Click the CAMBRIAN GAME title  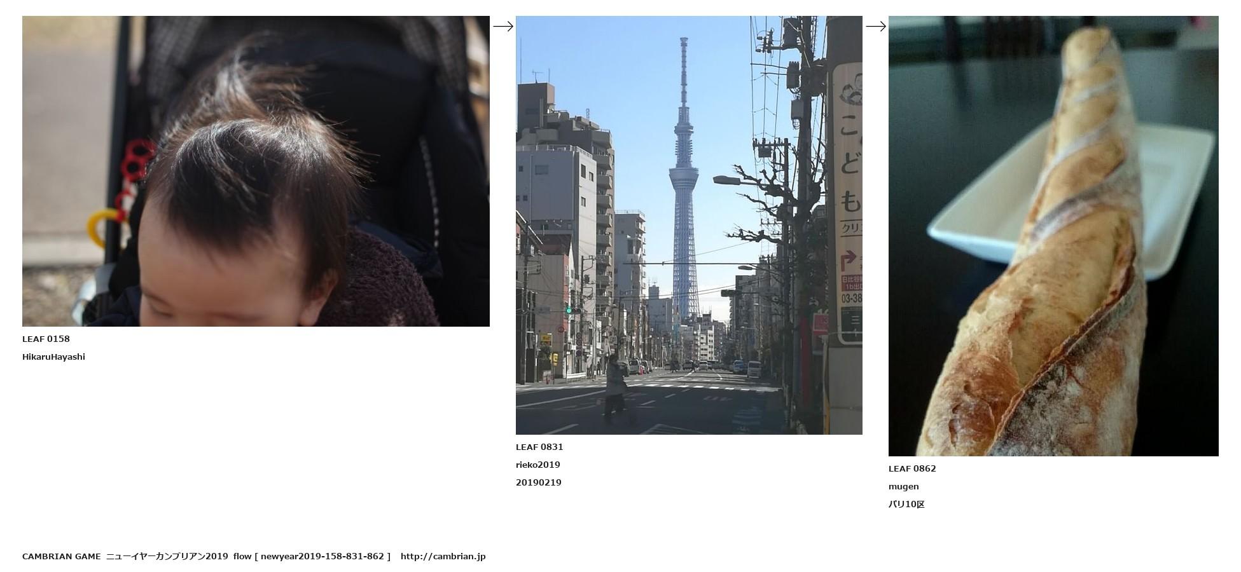pyautogui.click(x=61, y=556)
